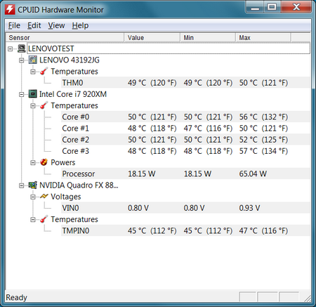Select the Intel Core i7 920XM label
316x307 pixels.
[x=73, y=94]
